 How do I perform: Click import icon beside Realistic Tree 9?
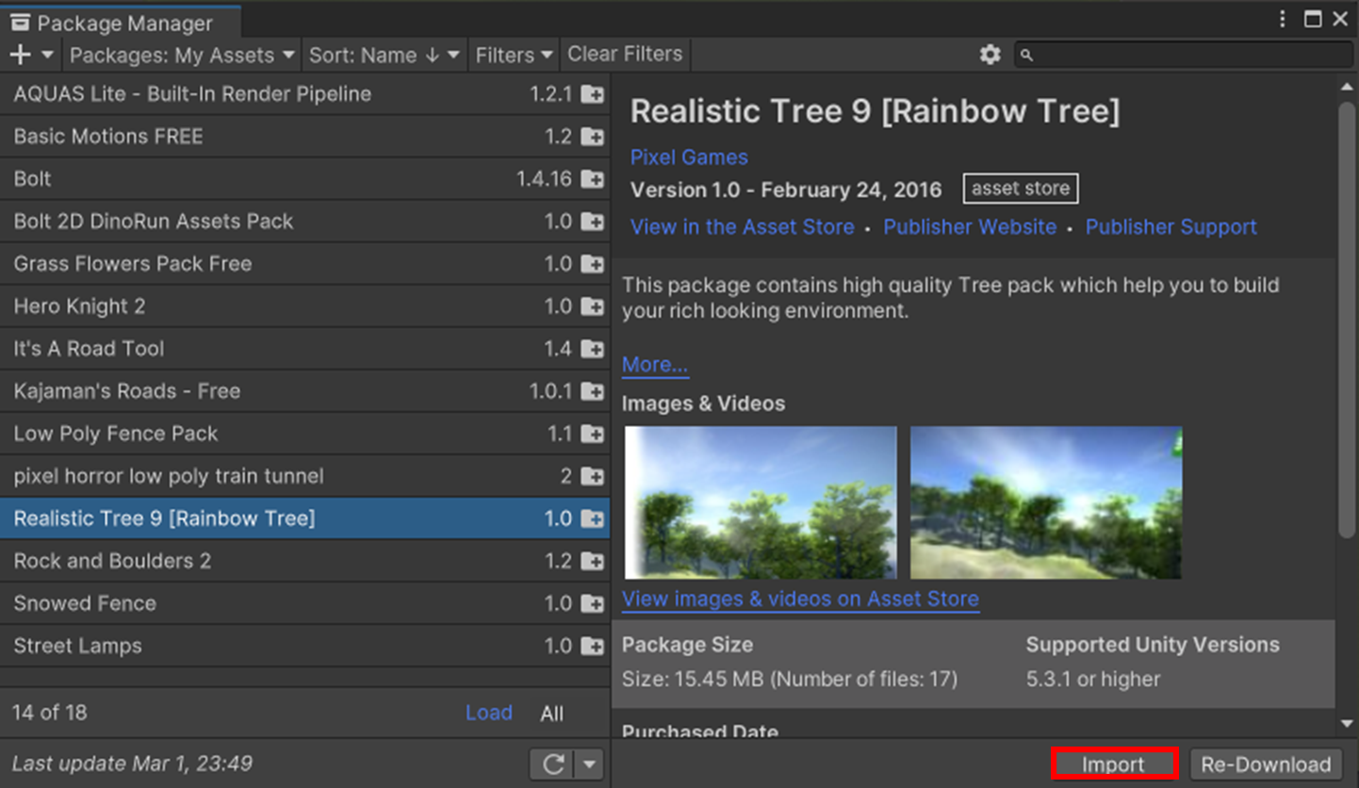[592, 518]
